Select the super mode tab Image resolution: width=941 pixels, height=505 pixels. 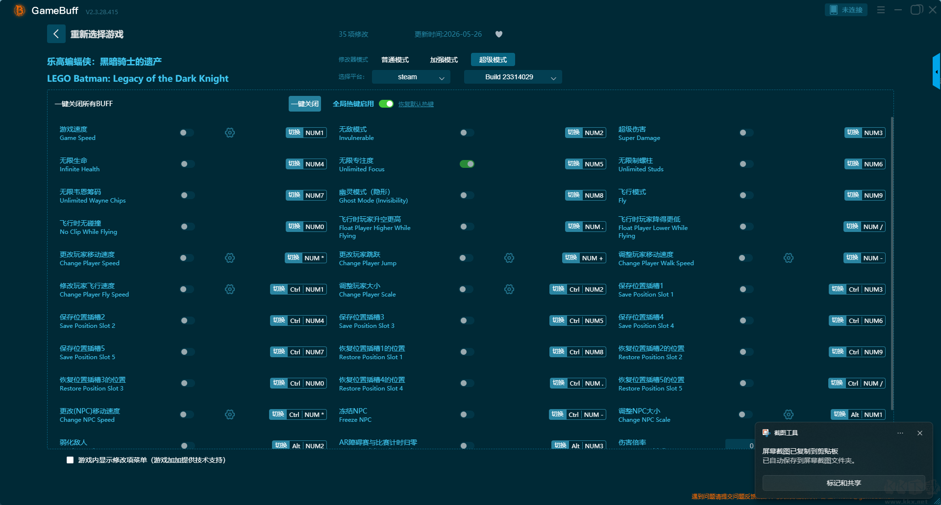coord(493,60)
